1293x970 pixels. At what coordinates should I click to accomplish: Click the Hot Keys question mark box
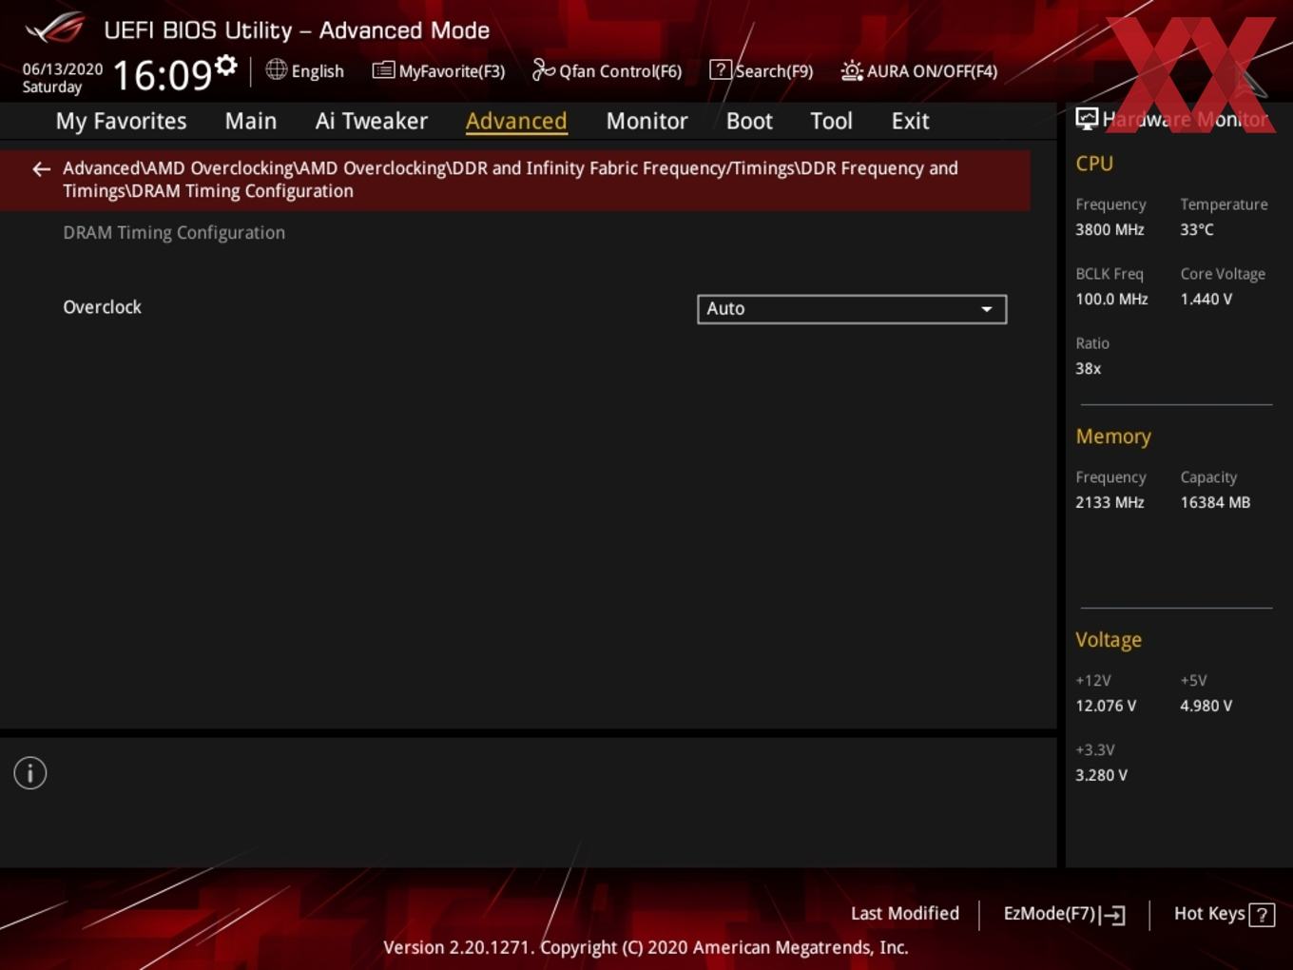coord(1262,915)
